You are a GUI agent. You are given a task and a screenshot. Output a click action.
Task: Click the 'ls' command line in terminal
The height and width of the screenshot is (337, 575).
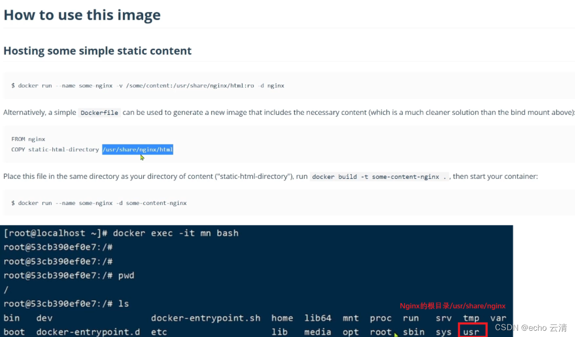66,304
